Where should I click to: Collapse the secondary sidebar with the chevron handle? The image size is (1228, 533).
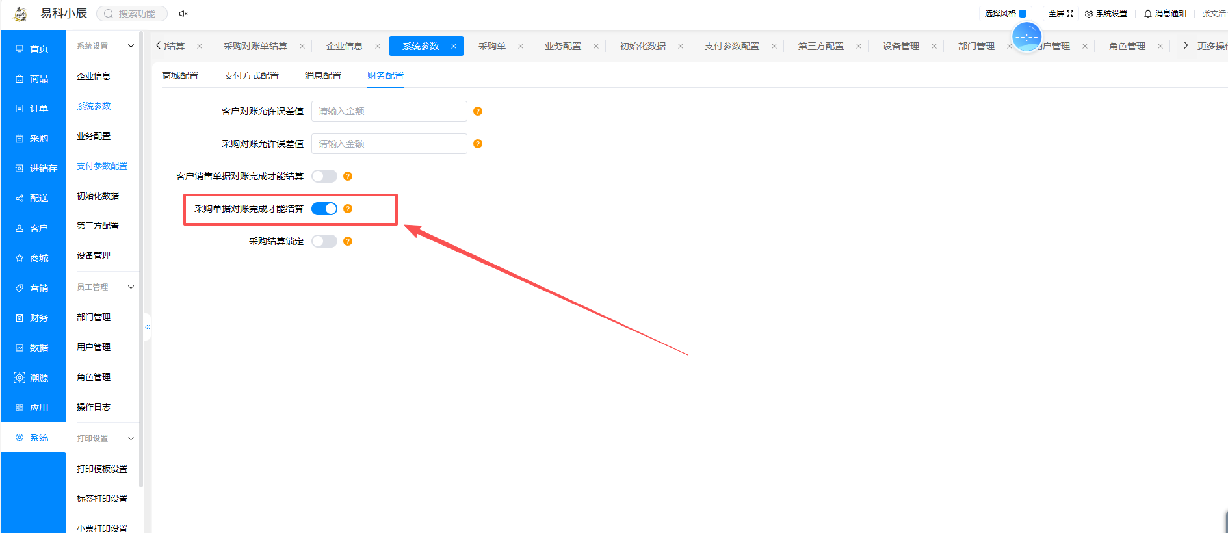[148, 327]
